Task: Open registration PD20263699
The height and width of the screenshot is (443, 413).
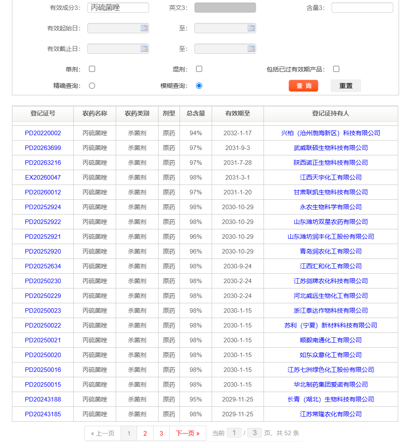Action: coord(43,148)
